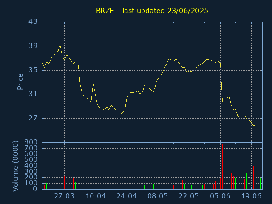The height and width of the screenshot is (204, 272).
Task: Click the tallest red volume bar after 05-06
Action: [222, 167]
